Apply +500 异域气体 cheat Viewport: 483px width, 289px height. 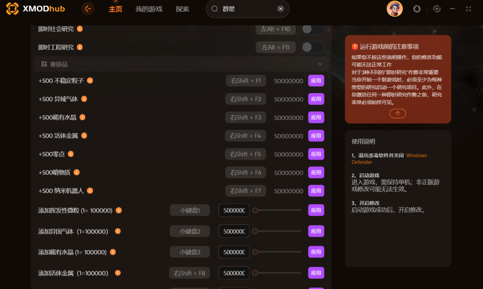(316, 99)
